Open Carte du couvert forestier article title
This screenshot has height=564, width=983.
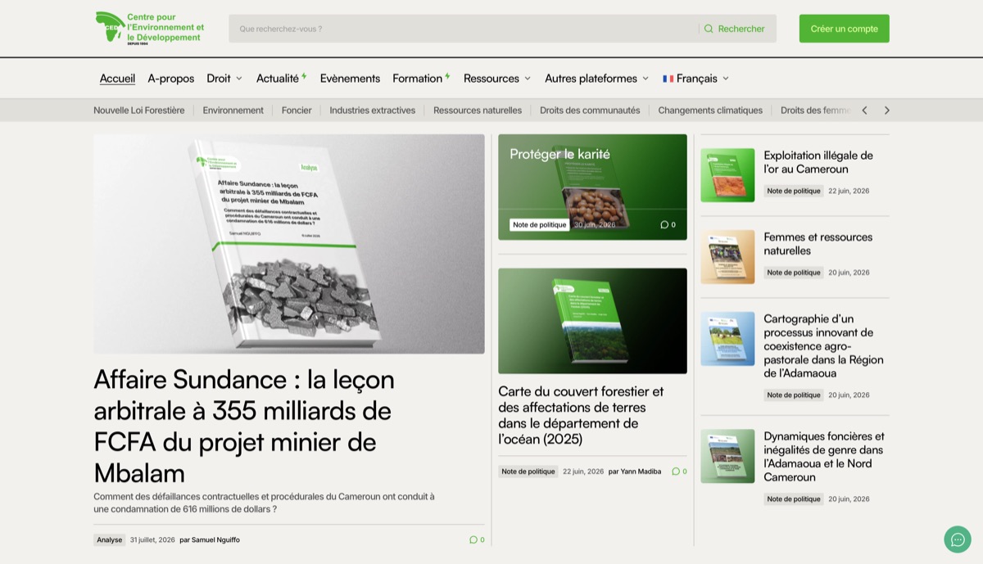tap(581, 415)
